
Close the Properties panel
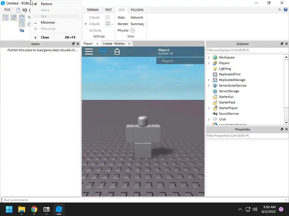click(286, 129)
